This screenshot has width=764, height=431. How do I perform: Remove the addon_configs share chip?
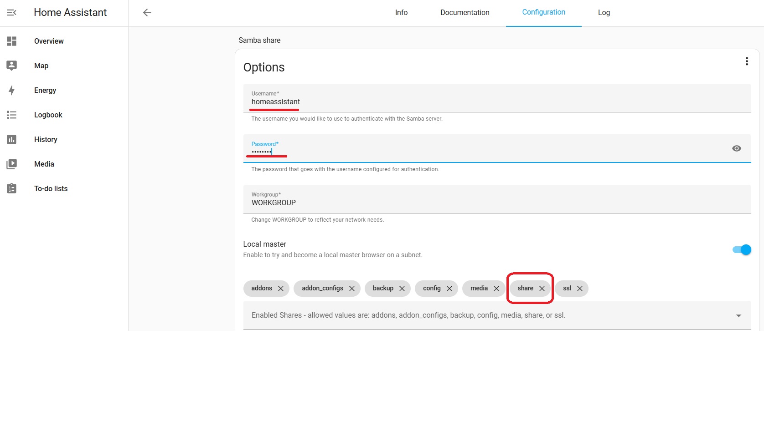point(352,289)
